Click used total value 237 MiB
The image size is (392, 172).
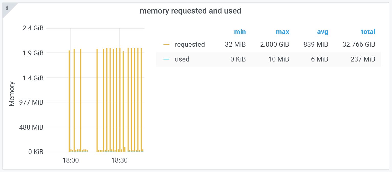pos(363,59)
